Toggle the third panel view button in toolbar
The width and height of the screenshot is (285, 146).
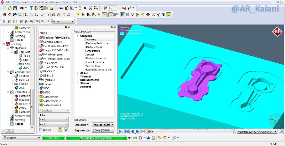click(47, 8)
